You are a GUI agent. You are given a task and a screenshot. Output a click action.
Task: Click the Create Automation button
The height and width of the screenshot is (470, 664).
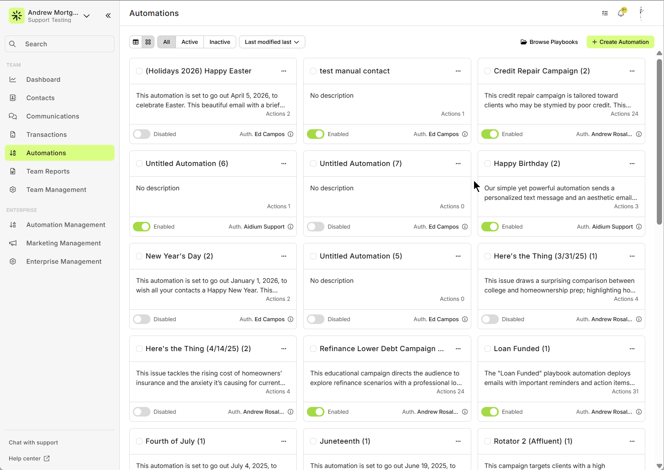coord(620,42)
